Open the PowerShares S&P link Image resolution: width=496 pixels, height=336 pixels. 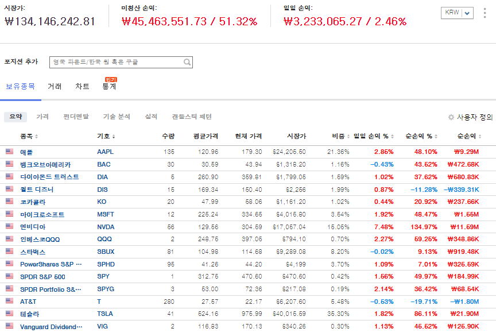51,264
